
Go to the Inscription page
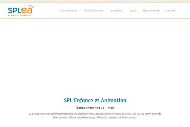click(x=116, y=11)
